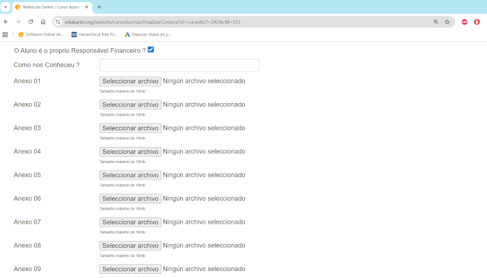The width and height of the screenshot is (487, 278).
Task: Open the Hierarchical Tree Fo... bookmark
Action: (95, 35)
